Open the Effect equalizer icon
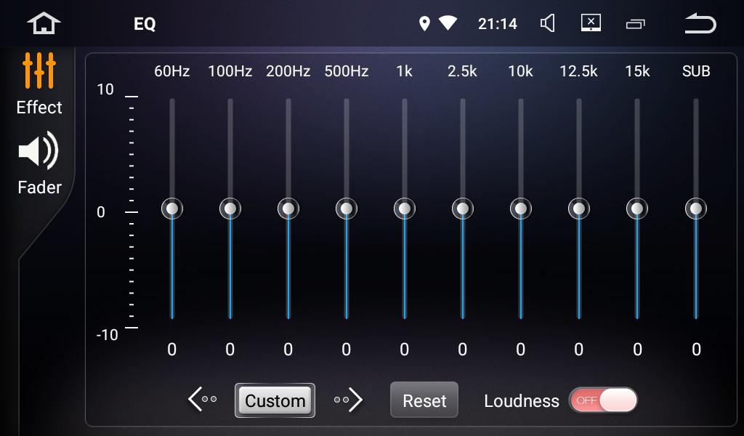 click(39, 70)
